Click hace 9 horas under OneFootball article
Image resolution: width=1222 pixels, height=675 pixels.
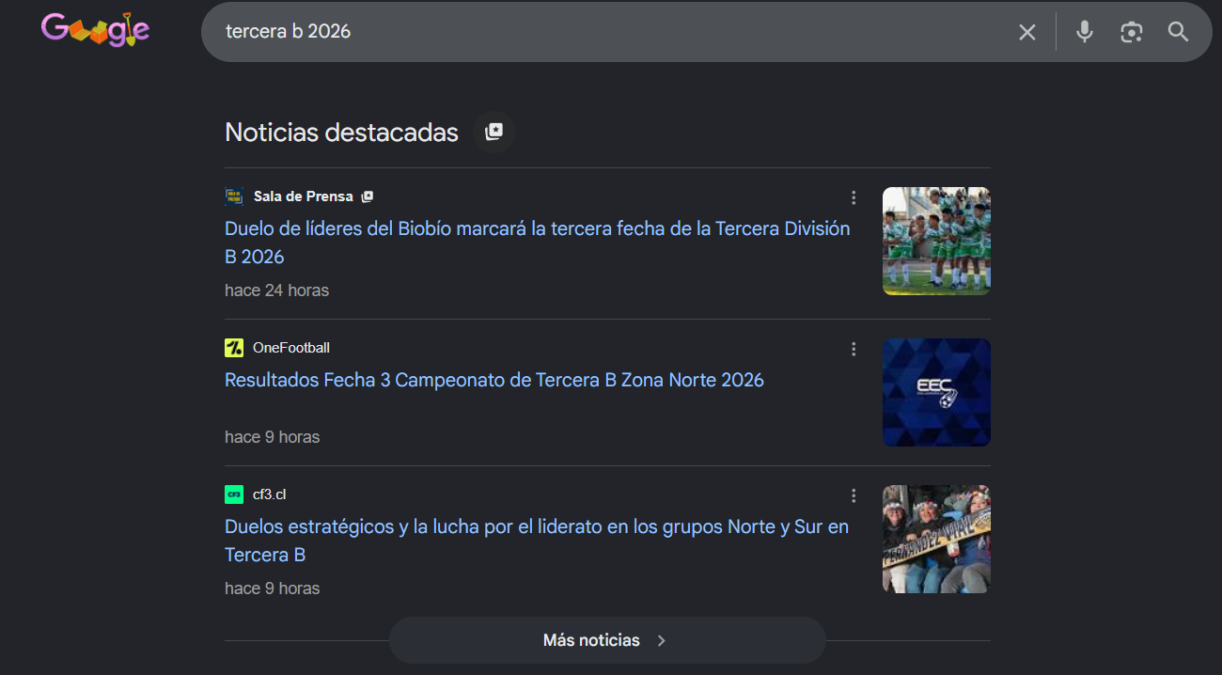[273, 437]
